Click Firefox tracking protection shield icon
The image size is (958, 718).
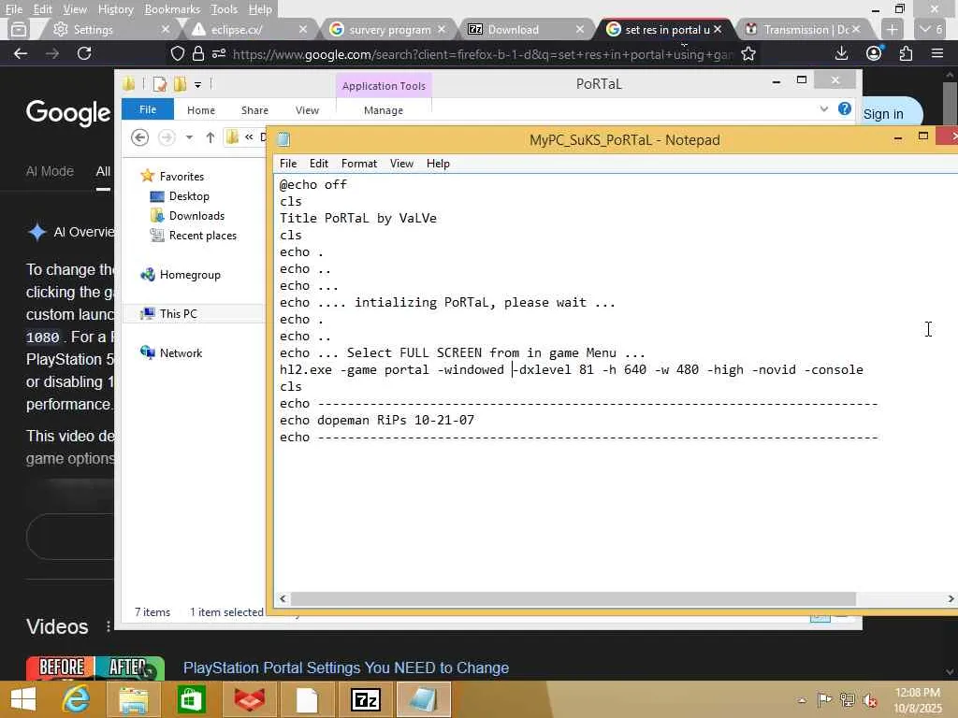[x=177, y=54]
